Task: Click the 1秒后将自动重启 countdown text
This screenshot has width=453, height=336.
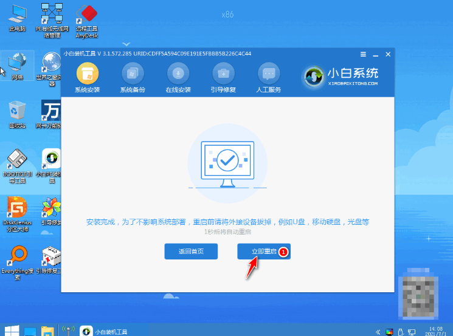Action: 227,231
